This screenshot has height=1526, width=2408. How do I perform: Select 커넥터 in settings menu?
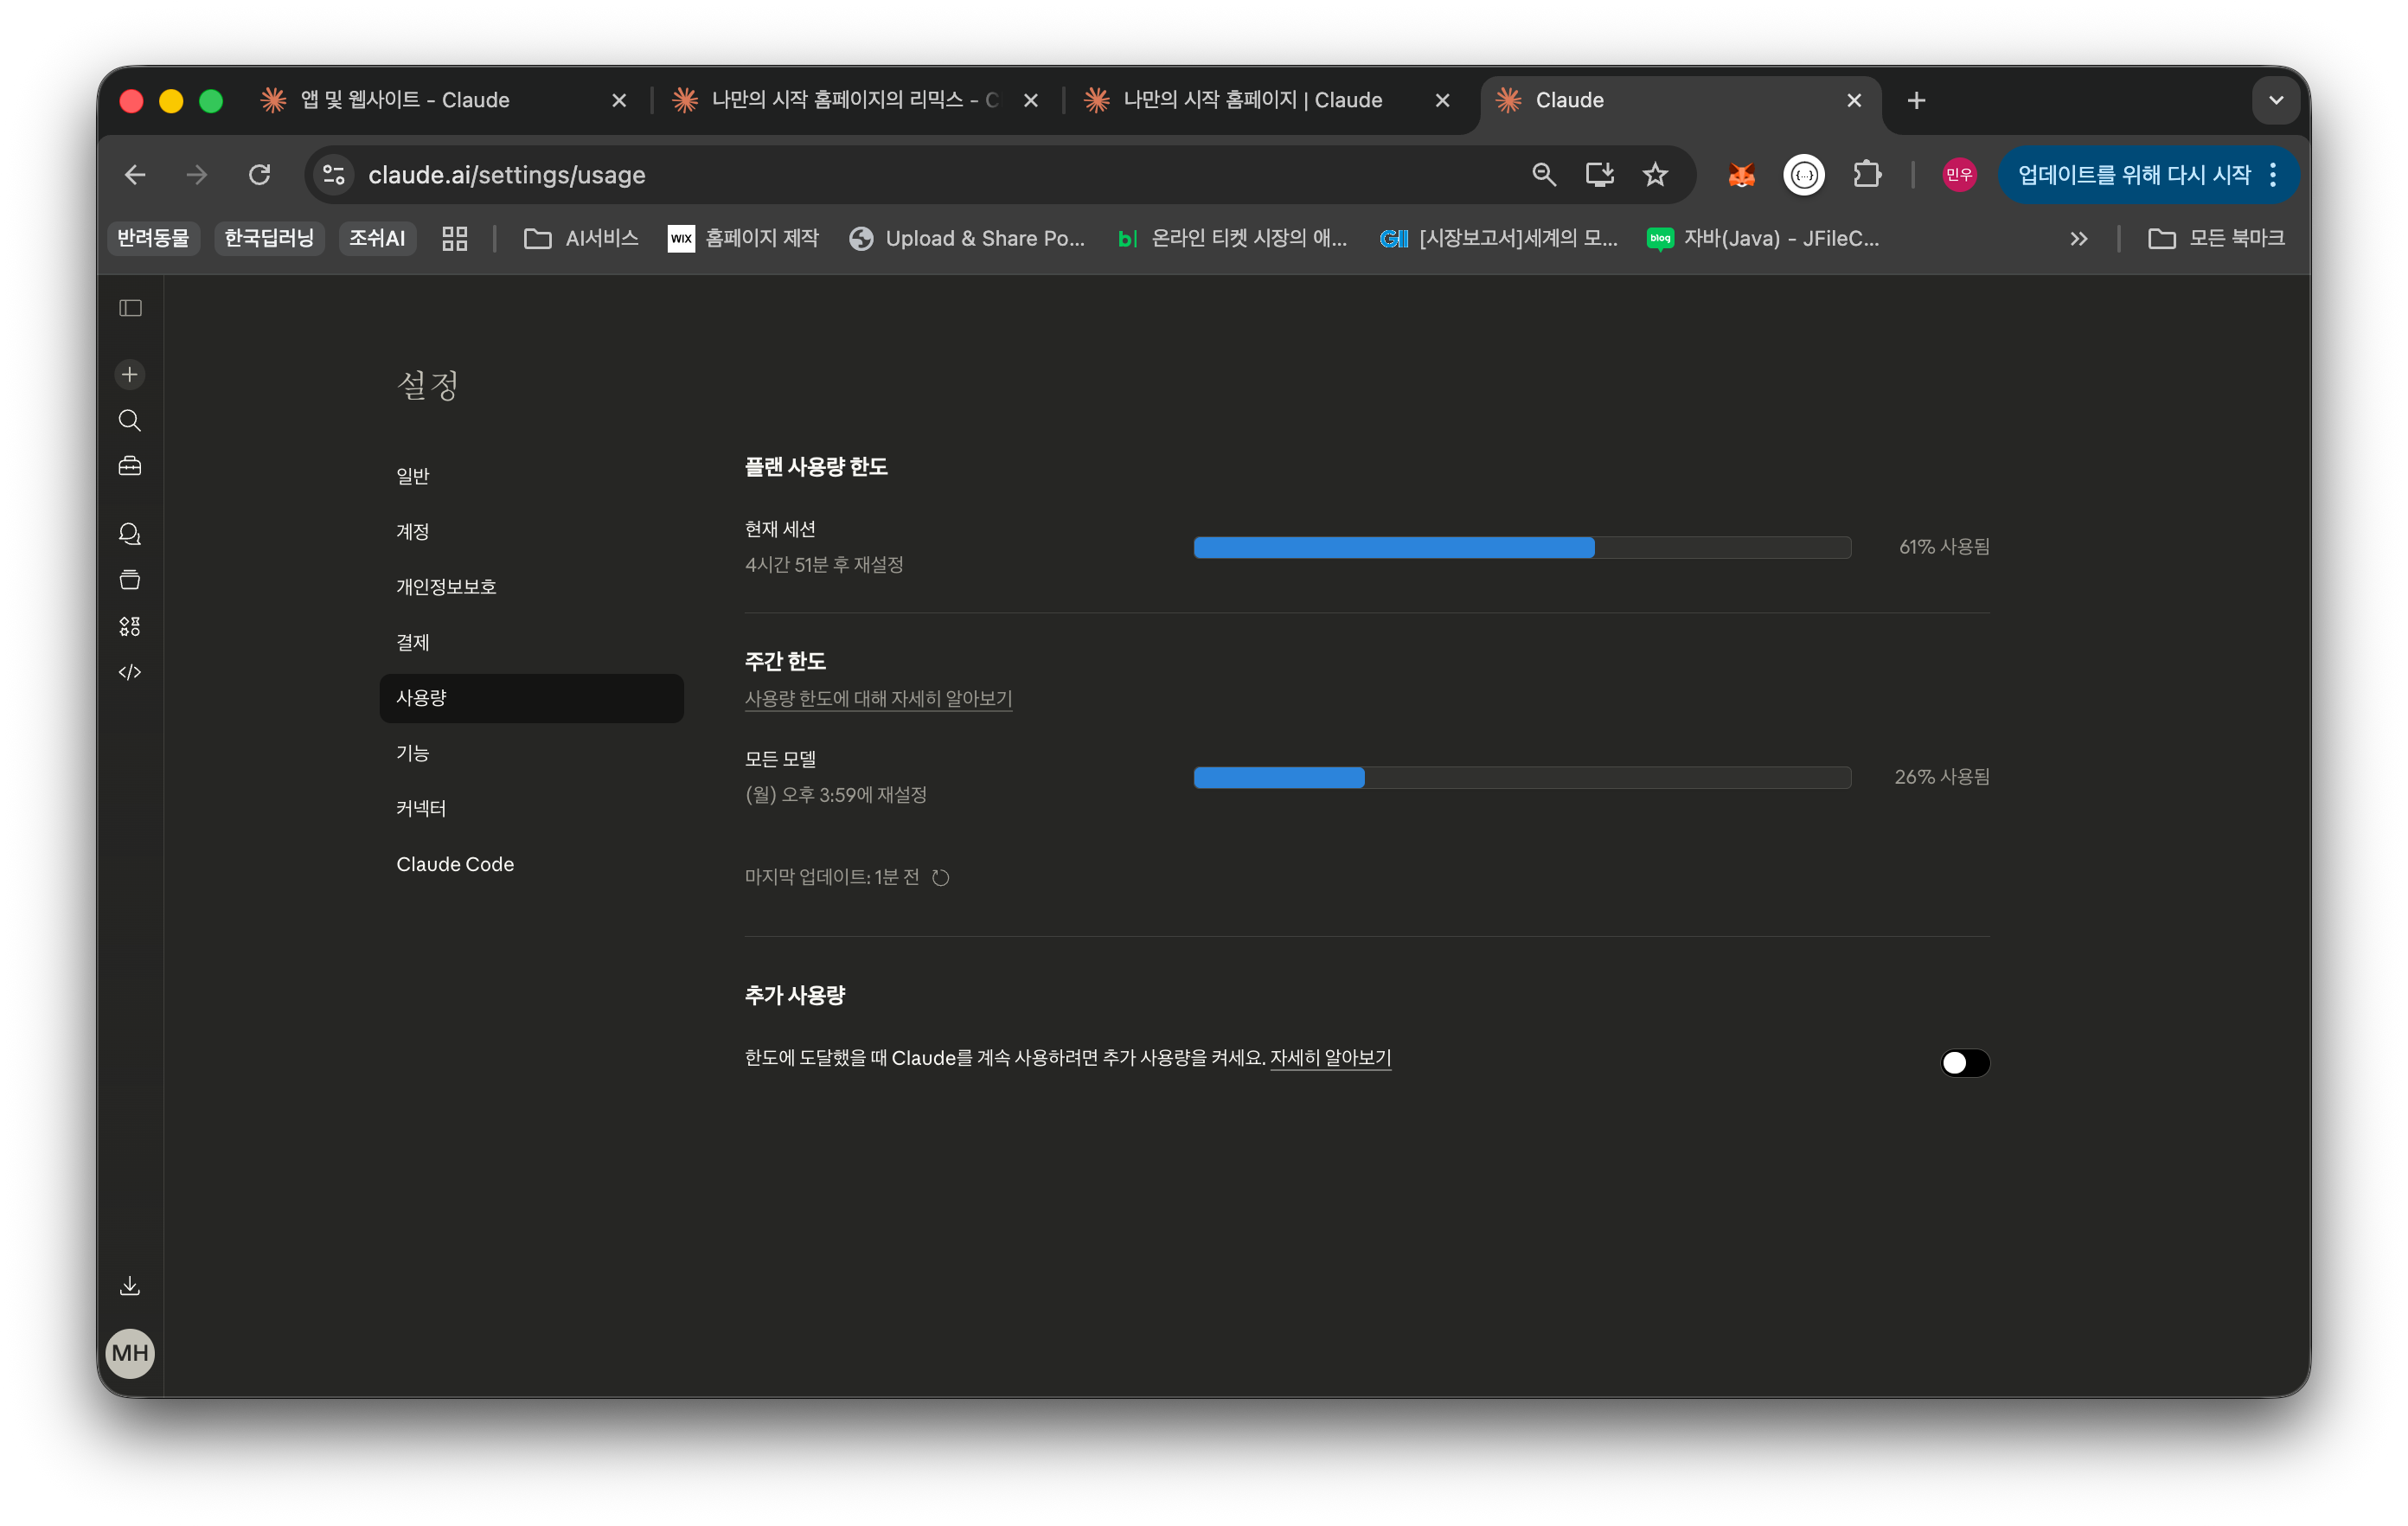531,809
